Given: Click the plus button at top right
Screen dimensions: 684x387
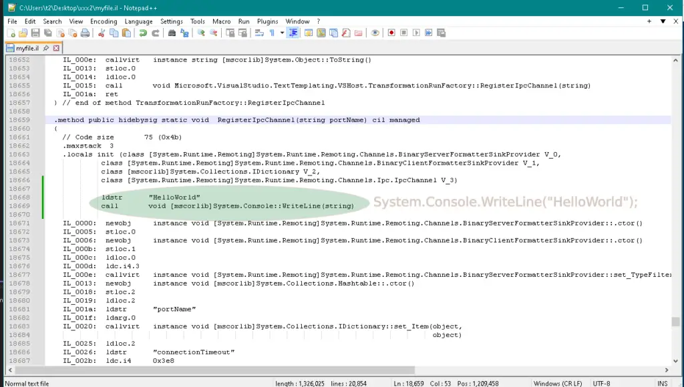Looking at the screenshot, I should pos(649,21).
